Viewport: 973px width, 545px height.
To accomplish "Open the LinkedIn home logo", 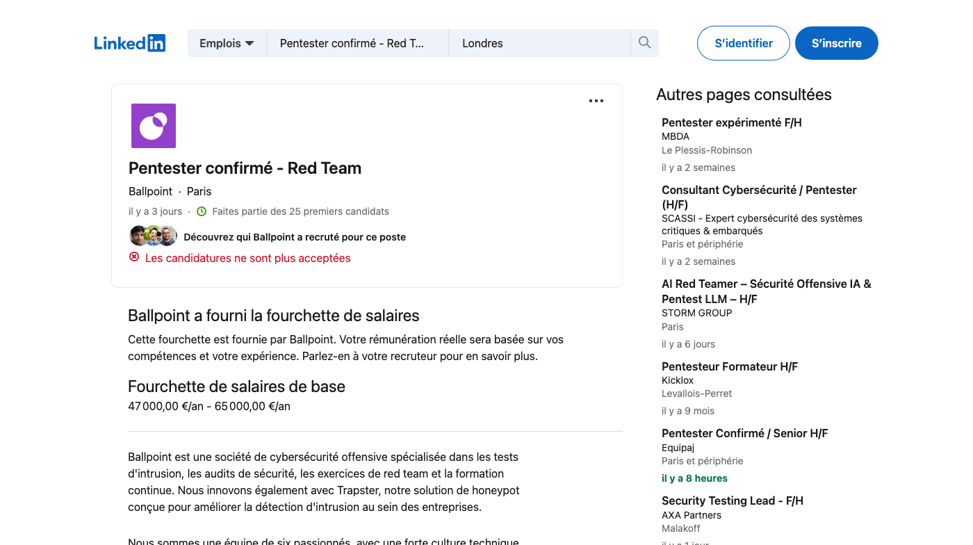I will (x=130, y=43).
